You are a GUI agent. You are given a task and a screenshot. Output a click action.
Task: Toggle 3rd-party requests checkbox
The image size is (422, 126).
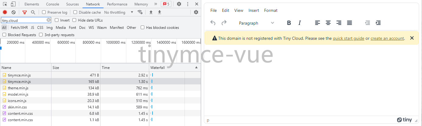click(41, 35)
